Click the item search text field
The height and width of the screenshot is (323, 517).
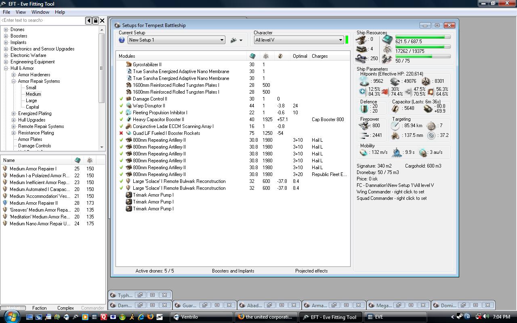point(42,21)
